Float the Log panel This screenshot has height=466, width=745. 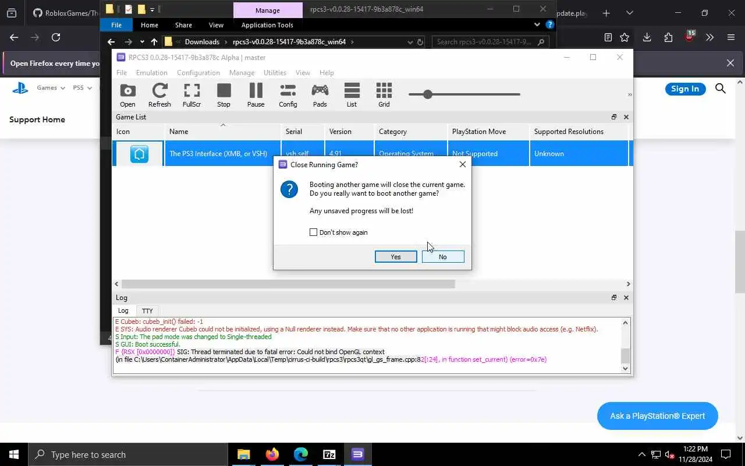(x=613, y=298)
